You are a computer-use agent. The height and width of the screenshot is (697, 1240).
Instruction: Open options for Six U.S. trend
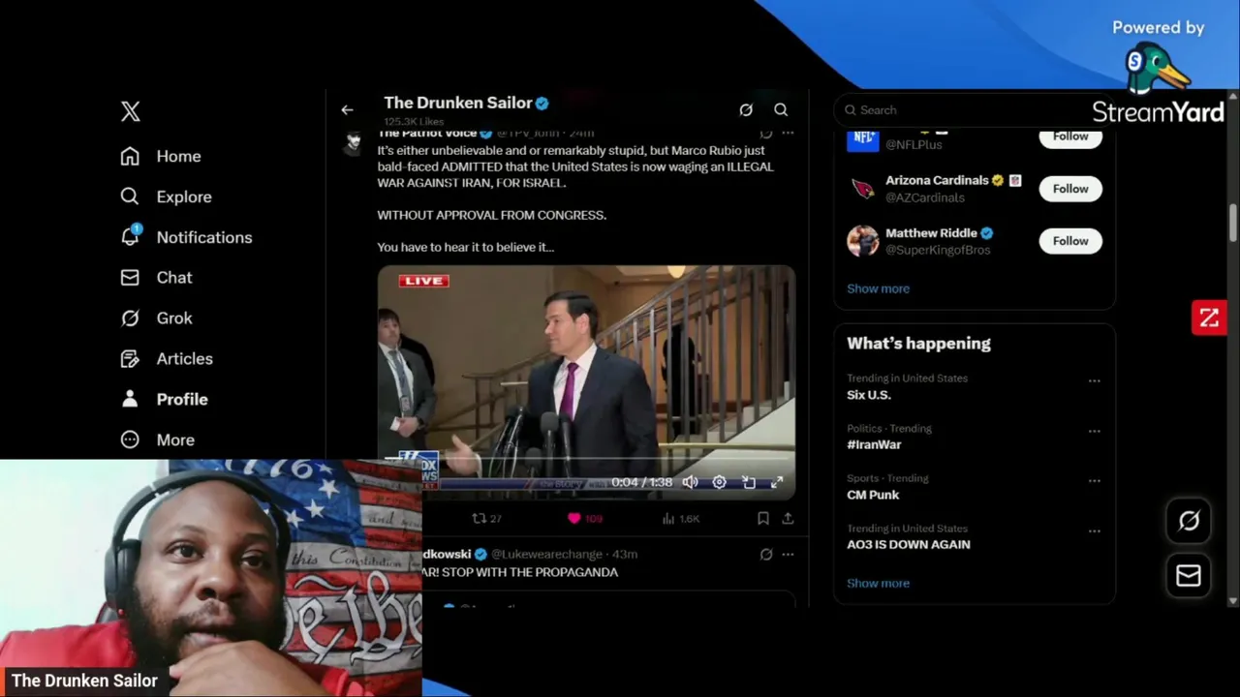tap(1094, 381)
